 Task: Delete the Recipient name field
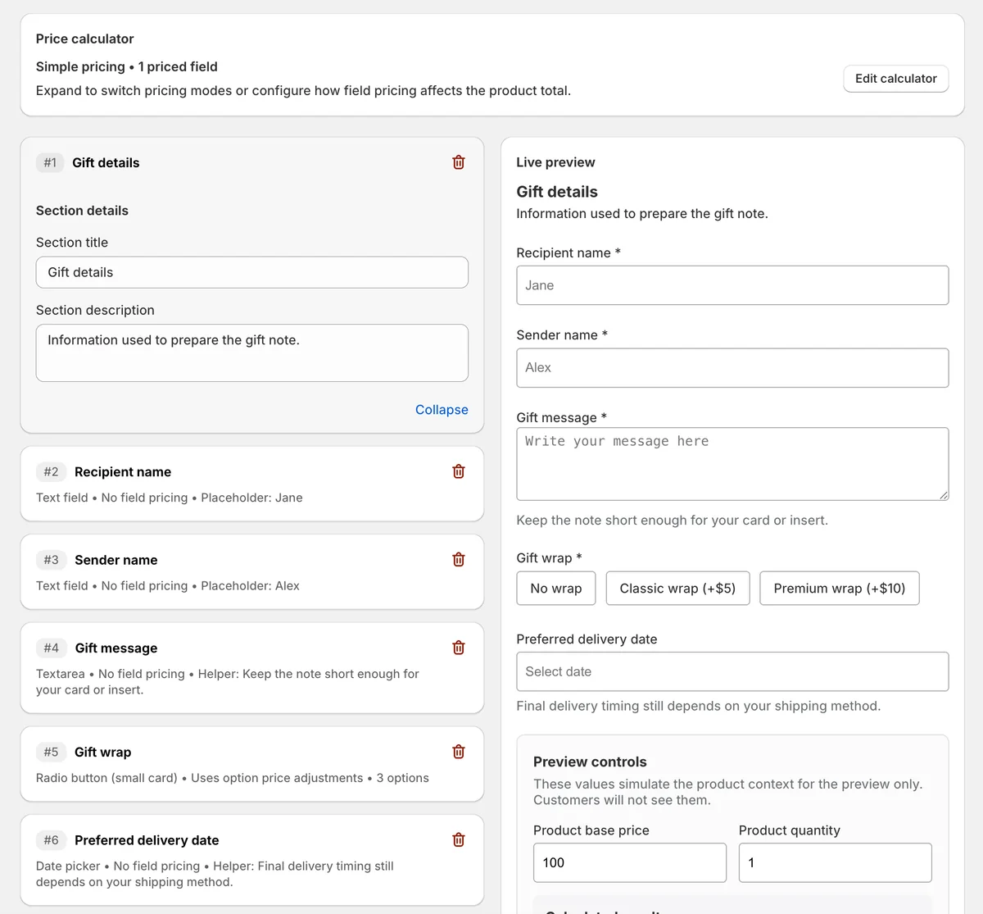point(459,471)
